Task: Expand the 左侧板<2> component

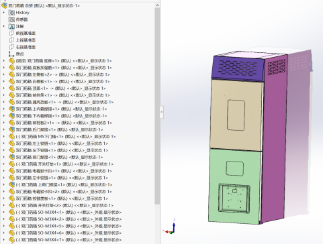Action: 3,74
